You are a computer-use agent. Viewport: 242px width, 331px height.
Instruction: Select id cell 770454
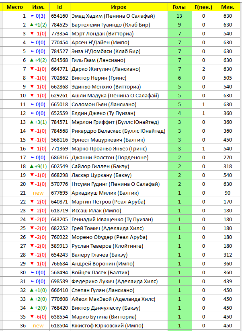(60, 43)
